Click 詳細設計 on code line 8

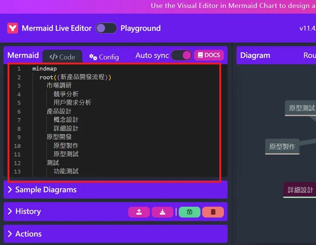click(x=66, y=128)
